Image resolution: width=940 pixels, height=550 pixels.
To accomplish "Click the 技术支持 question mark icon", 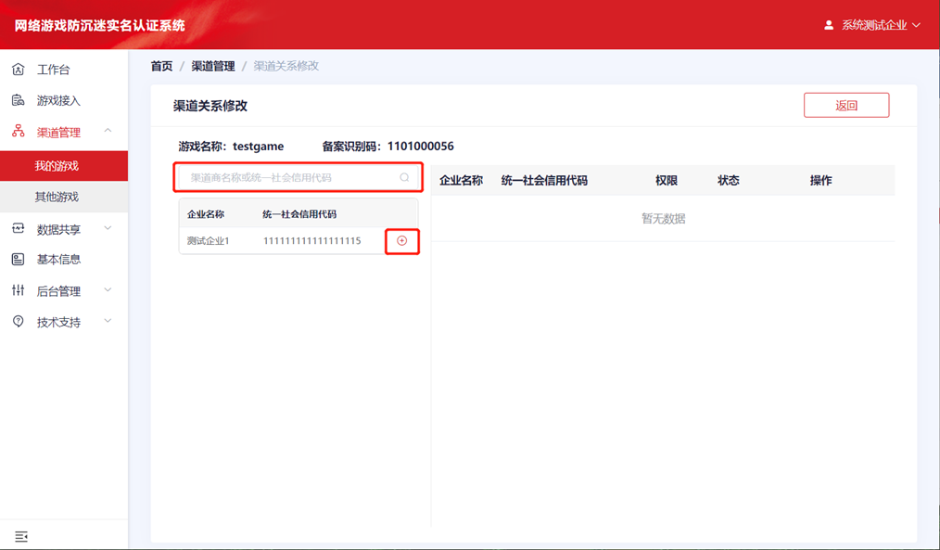I will [x=18, y=322].
